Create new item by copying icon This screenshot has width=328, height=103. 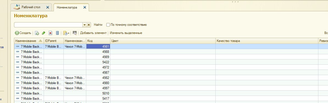[x=37, y=33]
